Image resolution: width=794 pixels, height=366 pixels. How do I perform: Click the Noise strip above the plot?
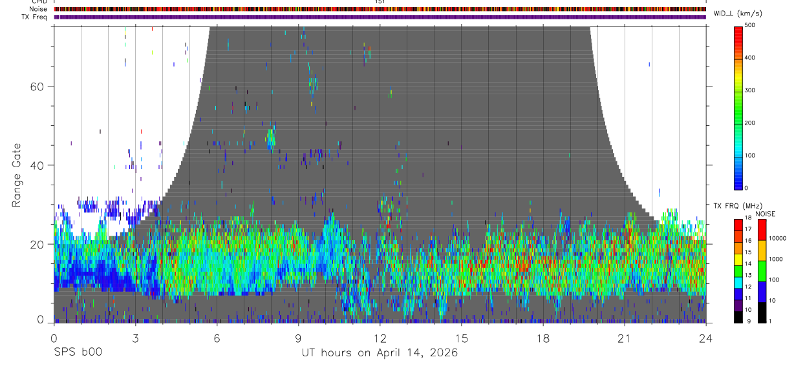pyautogui.click(x=380, y=9)
